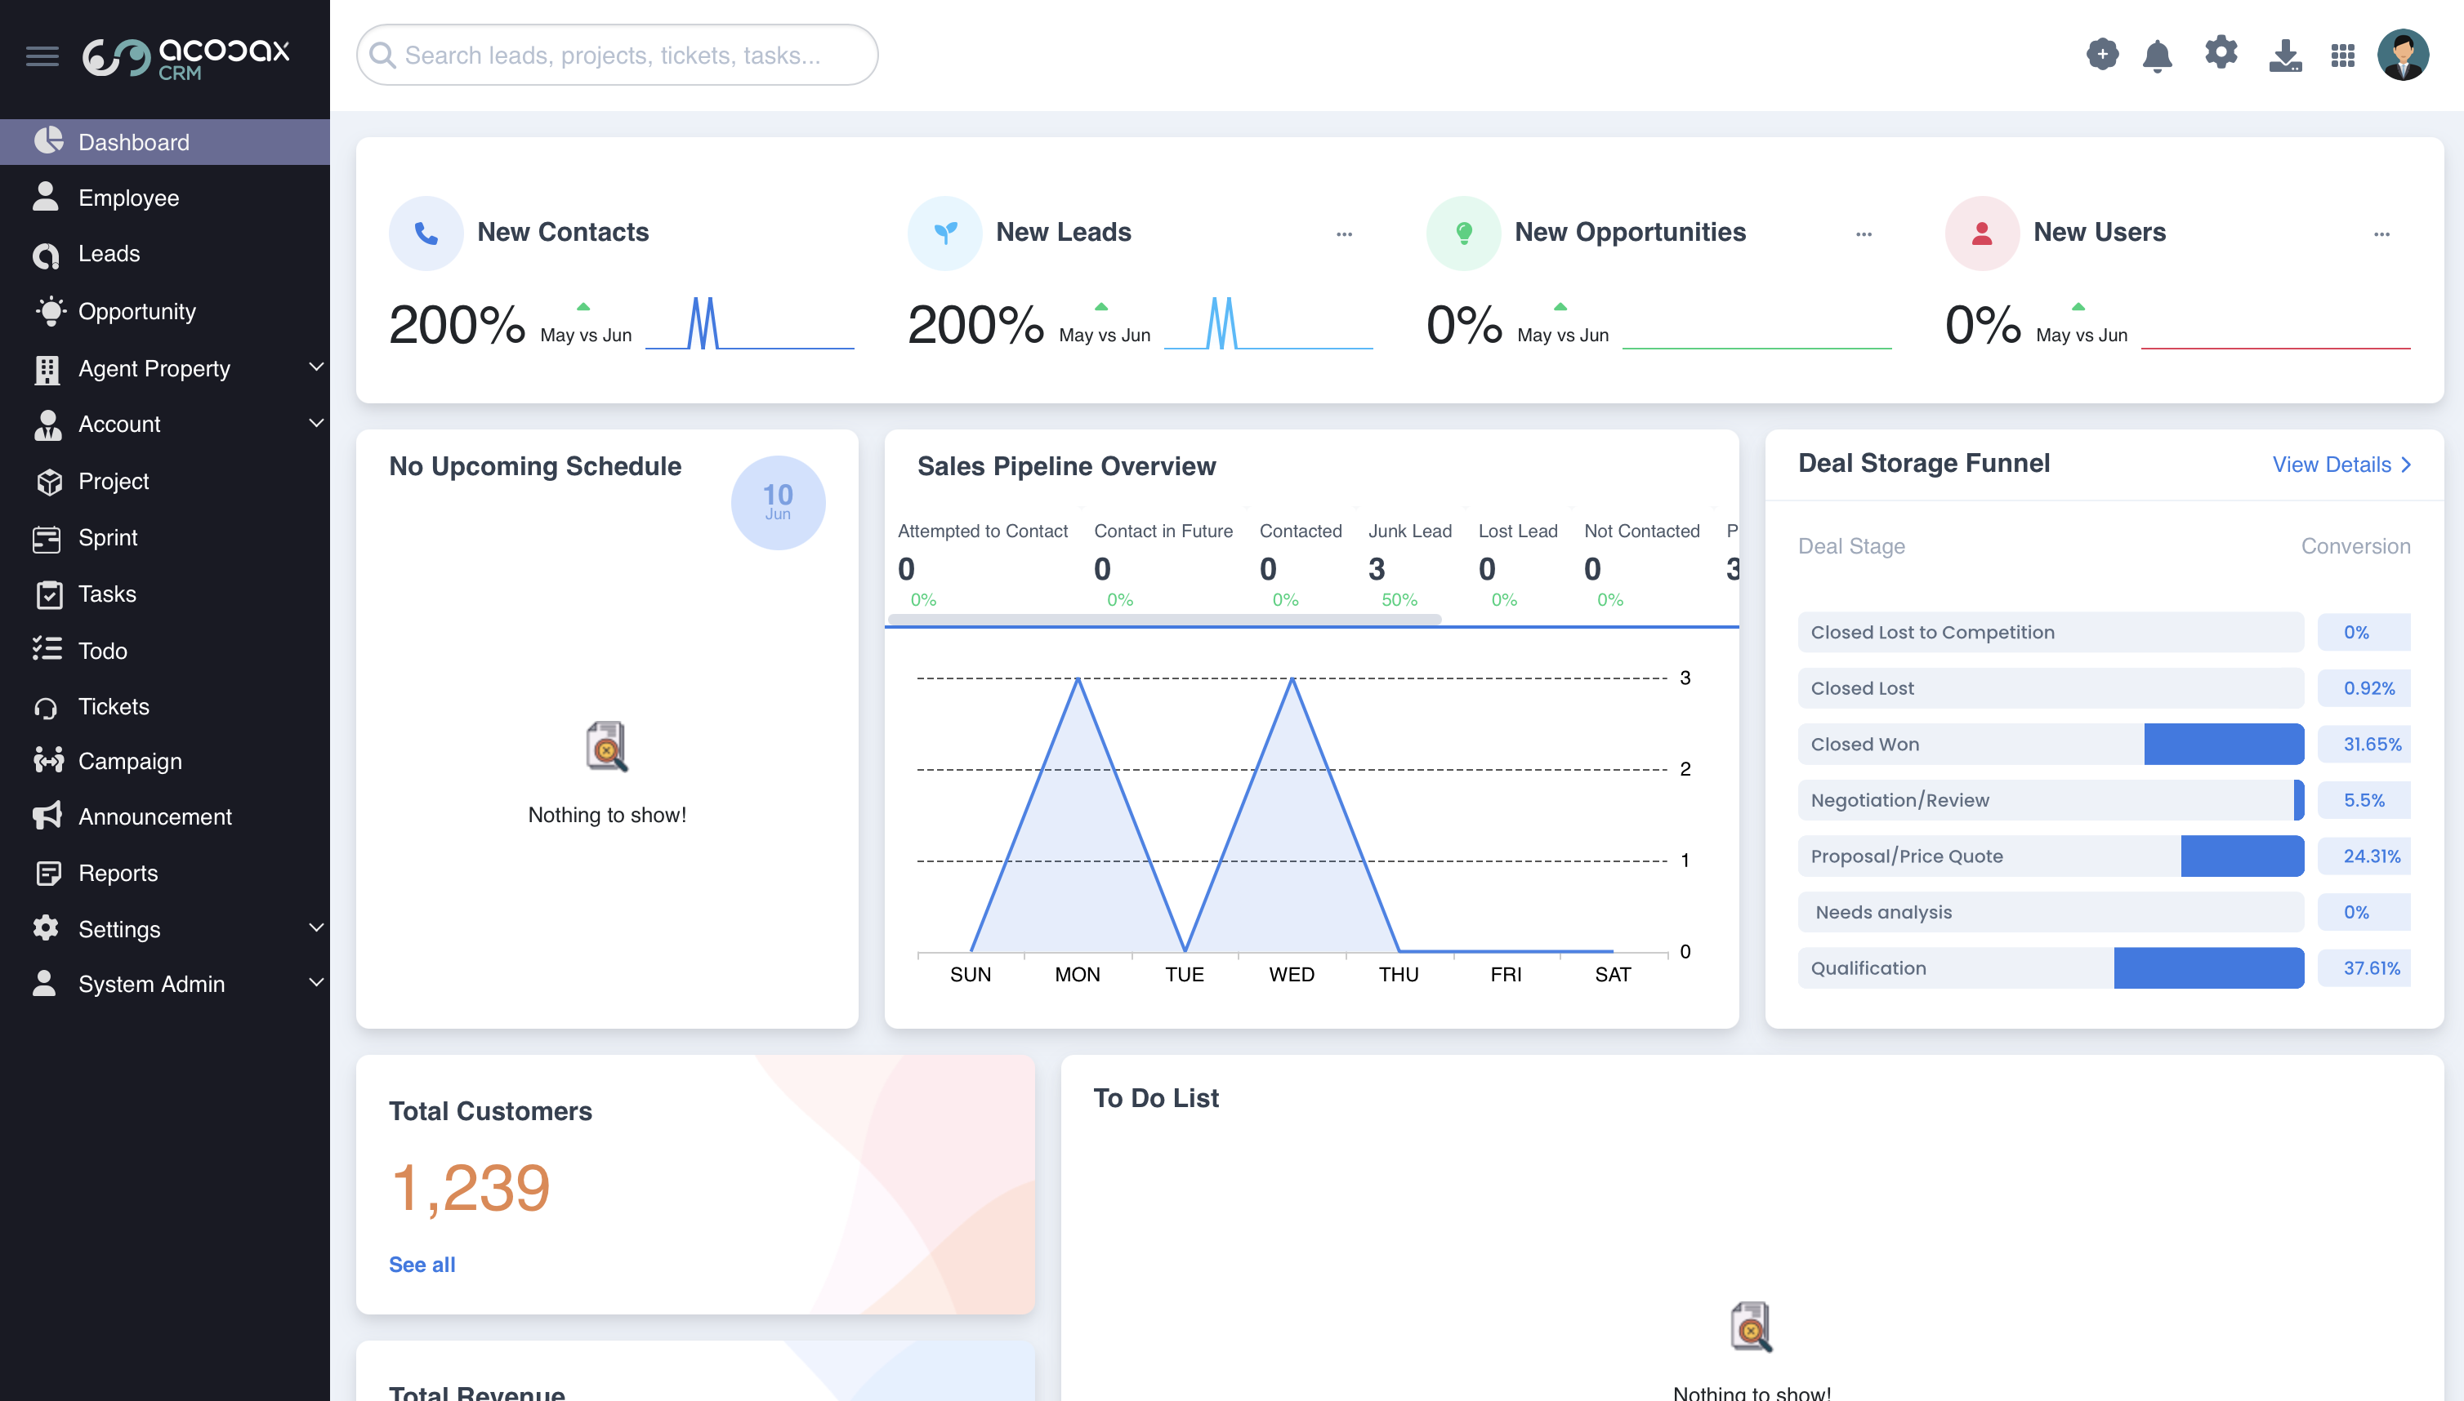This screenshot has height=1401, width=2464.
Task: Click the New Contacts sparkline chart
Action: [x=749, y=323]
